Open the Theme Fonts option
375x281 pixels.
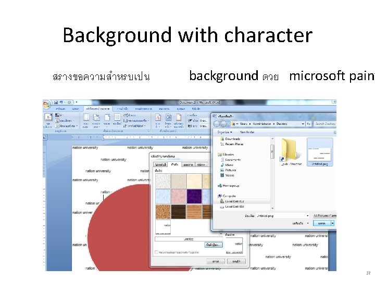click(64, 121)
